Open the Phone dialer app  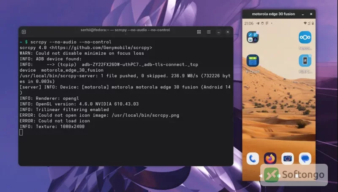pyautogui.click(x=253, y=159)
